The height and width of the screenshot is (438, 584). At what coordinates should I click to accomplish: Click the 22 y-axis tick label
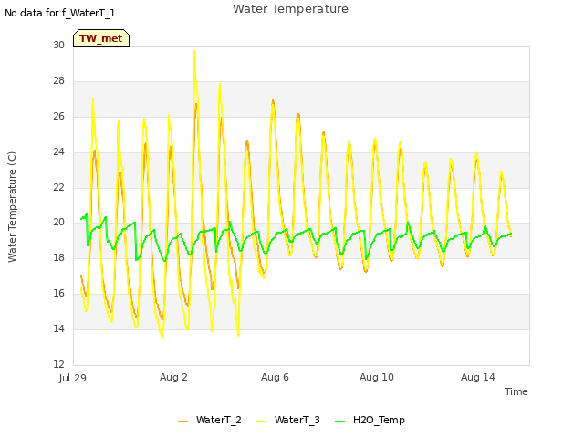point(58,187)
